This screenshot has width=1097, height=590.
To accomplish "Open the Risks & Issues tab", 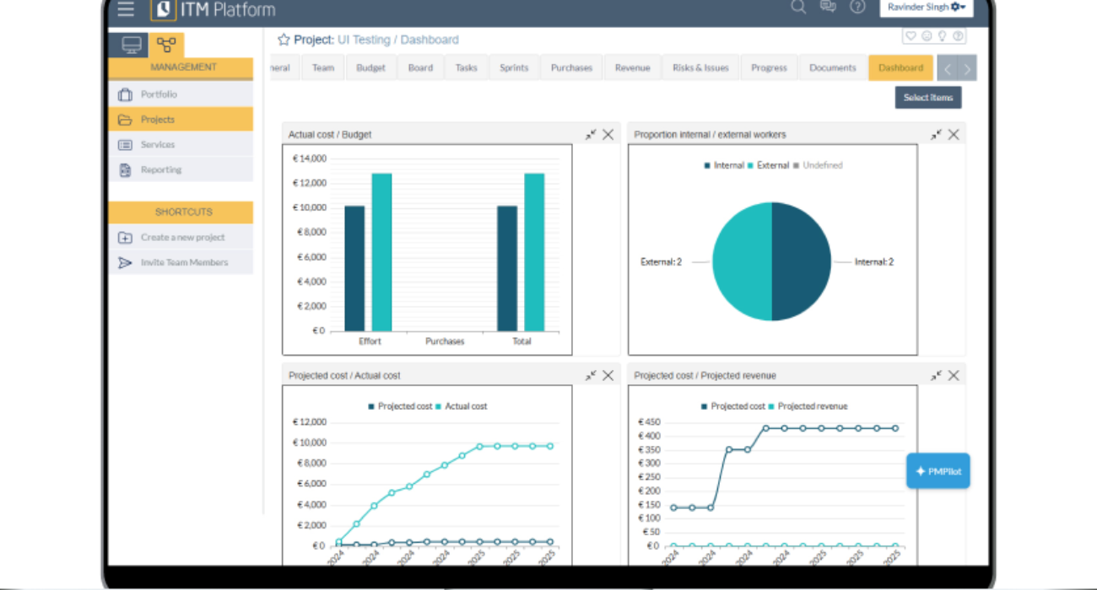I will tap(700, 67).
